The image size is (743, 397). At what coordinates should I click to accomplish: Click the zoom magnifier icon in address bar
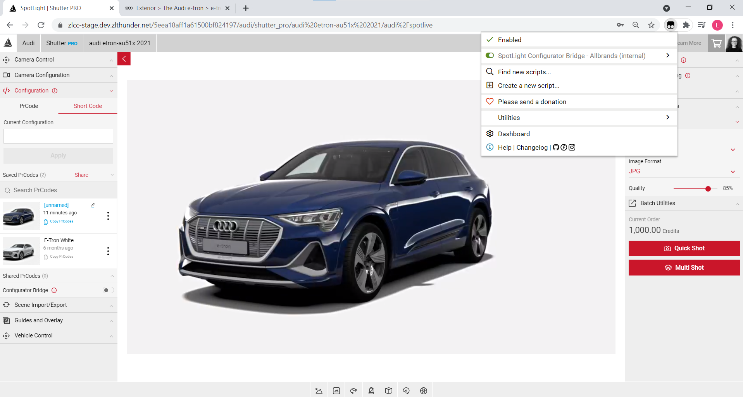pyautogui.click(x=636, y=25)
